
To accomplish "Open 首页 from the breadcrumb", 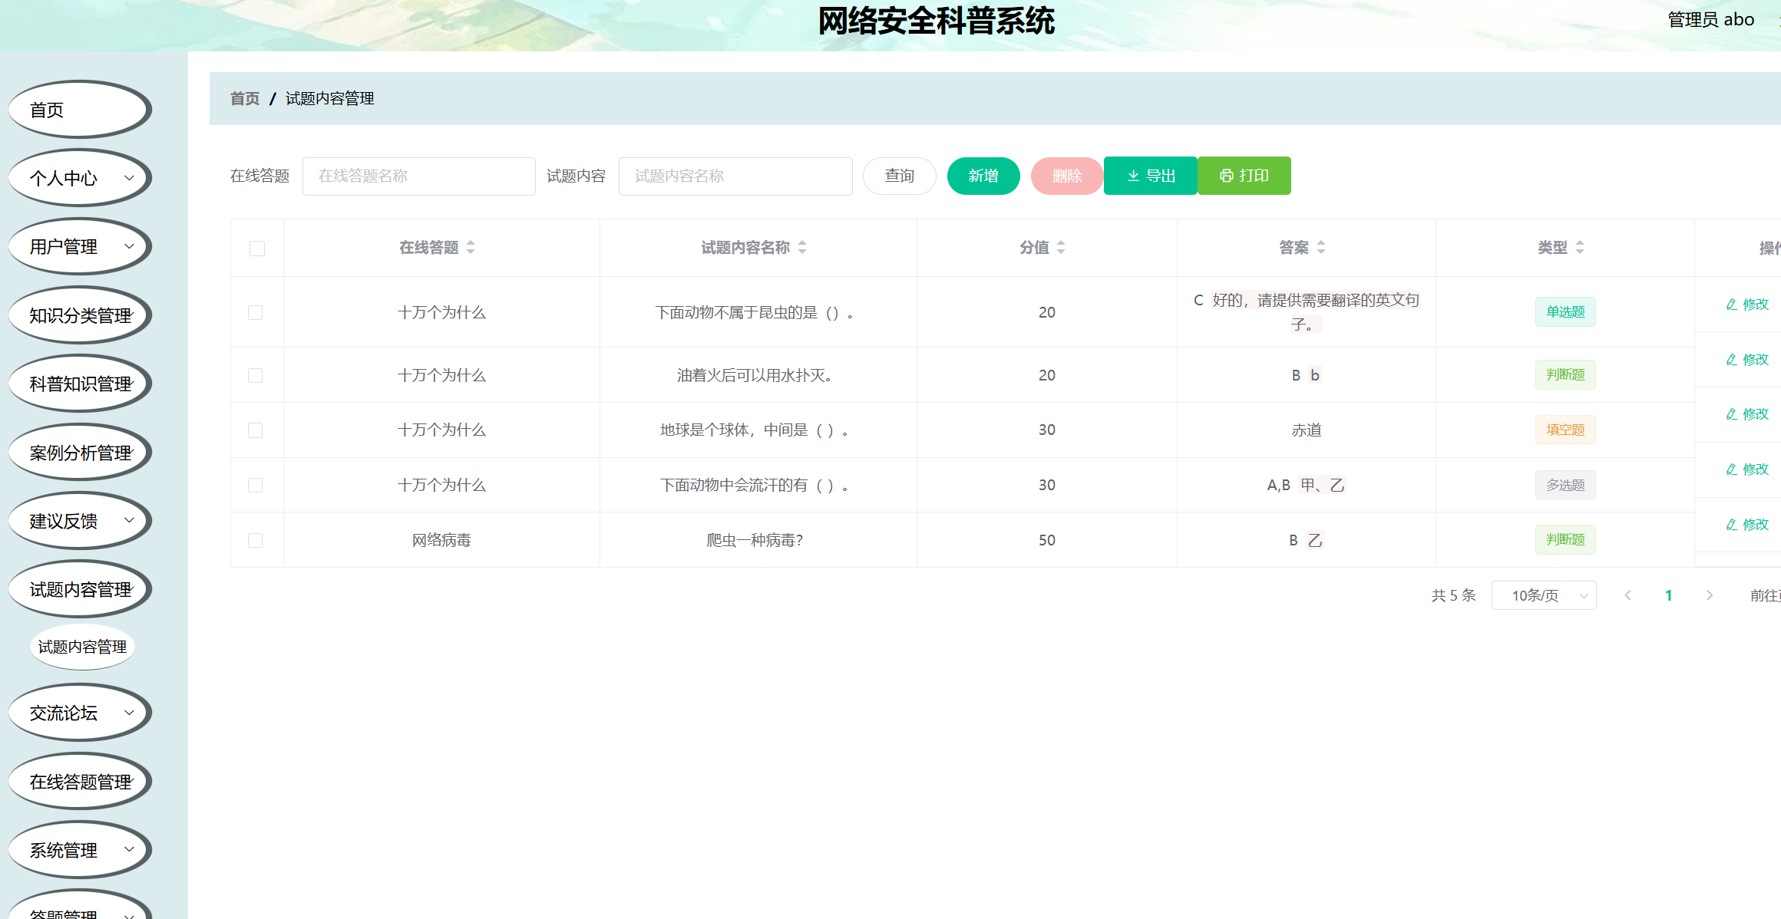I will [x=243, y=98].
